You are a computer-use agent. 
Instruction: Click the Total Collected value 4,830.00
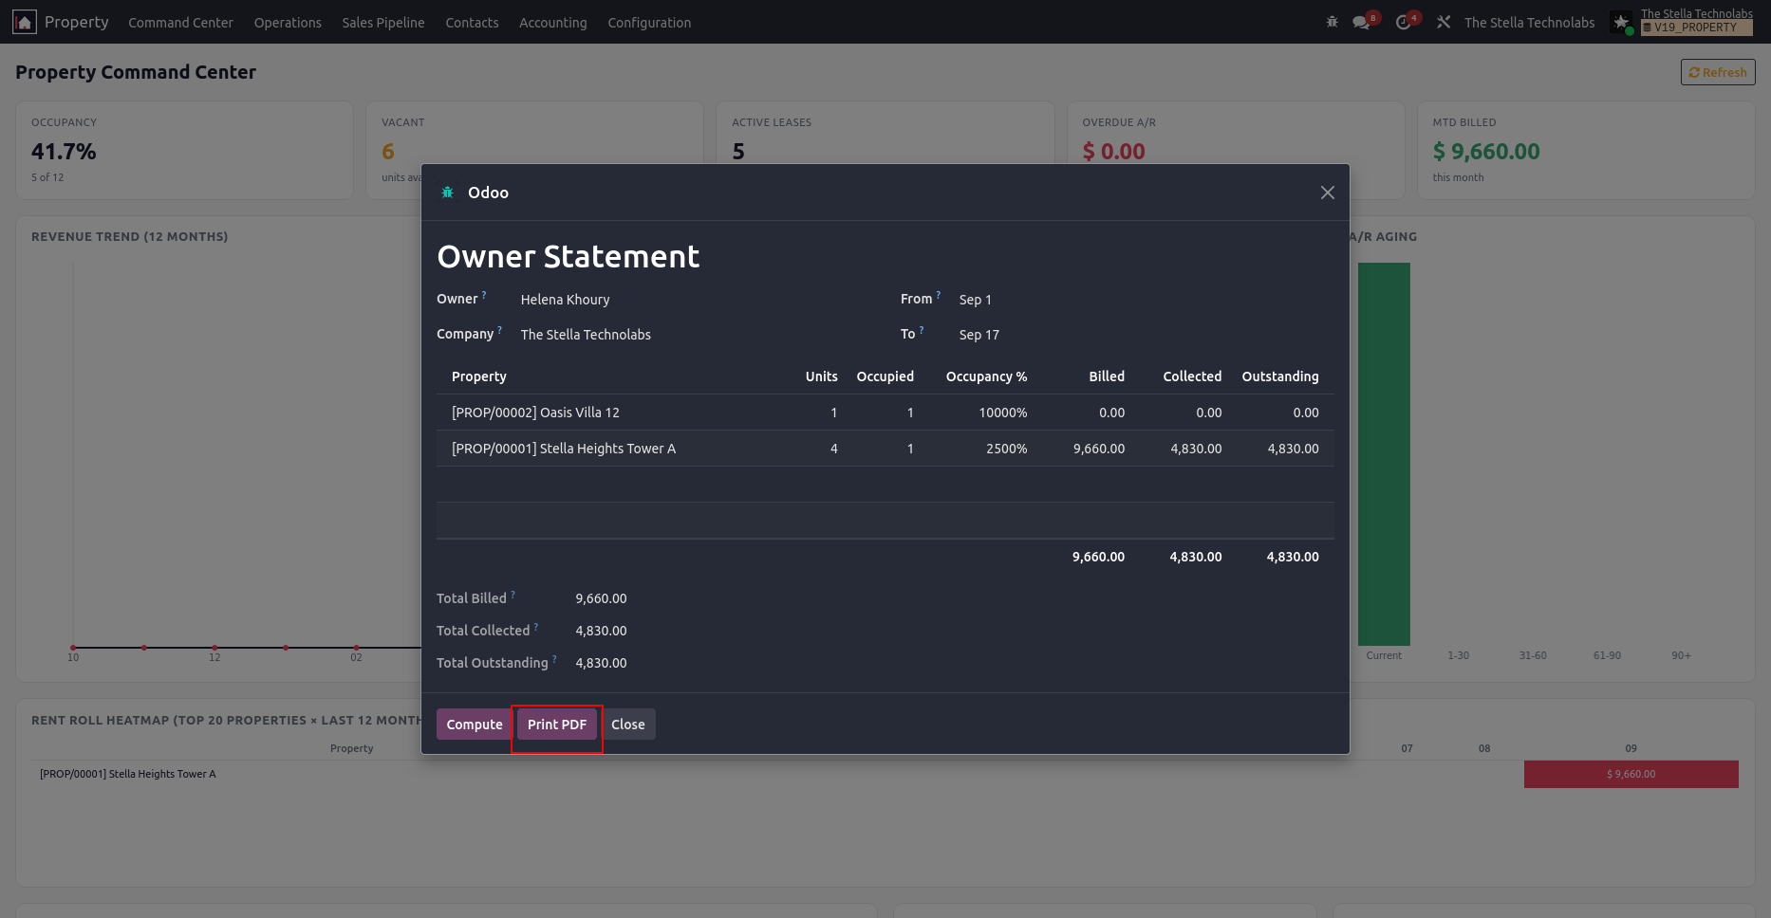click(601, 631)
